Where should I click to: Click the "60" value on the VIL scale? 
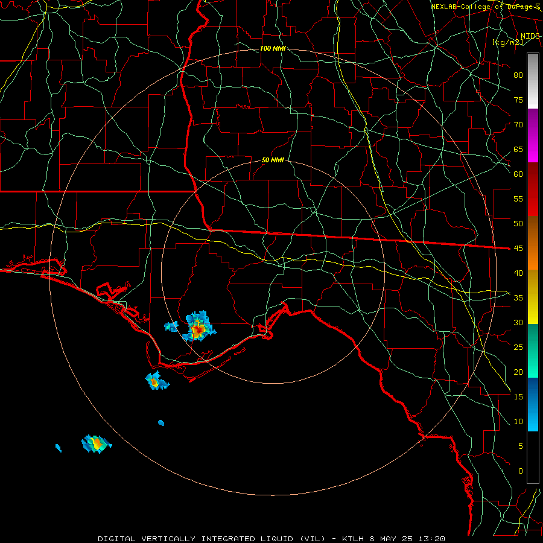tap(518, 174)
